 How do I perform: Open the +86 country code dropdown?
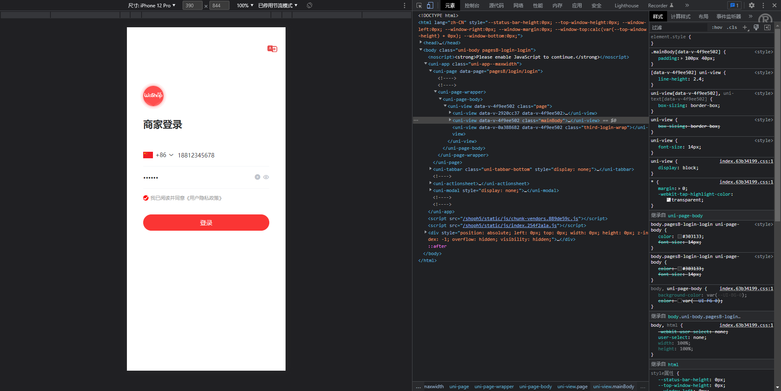pos(164,155)
